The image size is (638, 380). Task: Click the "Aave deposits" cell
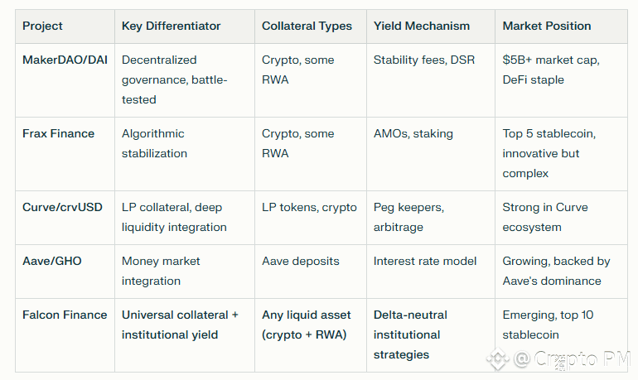301,261
